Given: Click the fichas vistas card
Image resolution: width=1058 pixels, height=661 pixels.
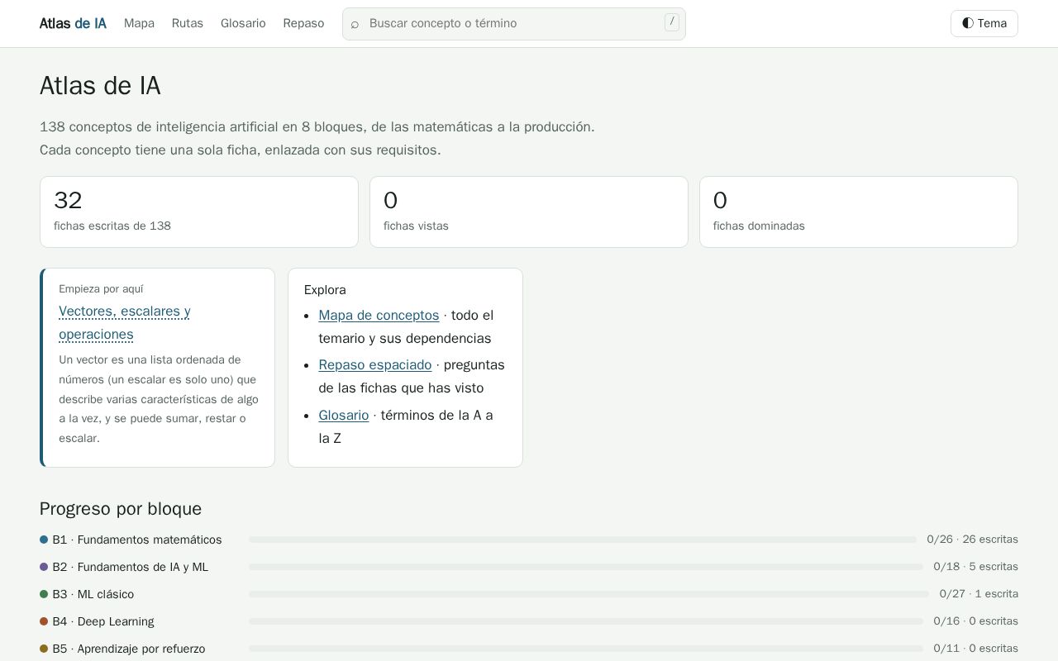Looking at the screenshot, I should click(x=529, y=212).
